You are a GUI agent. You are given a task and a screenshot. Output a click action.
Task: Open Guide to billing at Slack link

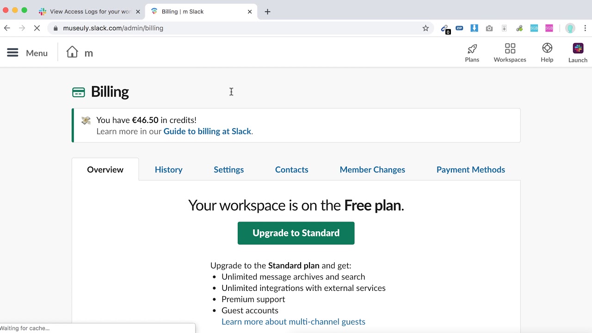(x=207, y=131)
